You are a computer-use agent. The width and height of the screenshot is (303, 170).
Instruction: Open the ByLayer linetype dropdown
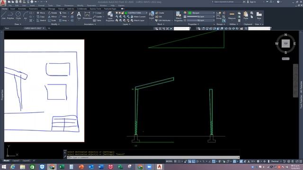pos(201,20)
